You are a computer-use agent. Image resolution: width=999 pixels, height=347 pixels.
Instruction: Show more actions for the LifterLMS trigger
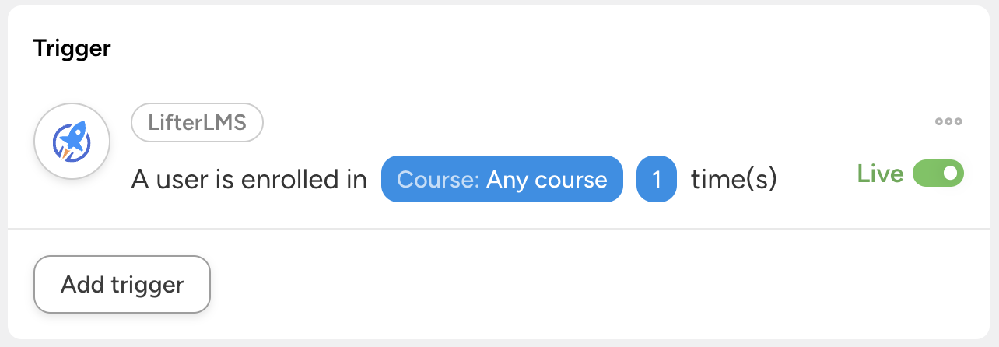point(948,121)
